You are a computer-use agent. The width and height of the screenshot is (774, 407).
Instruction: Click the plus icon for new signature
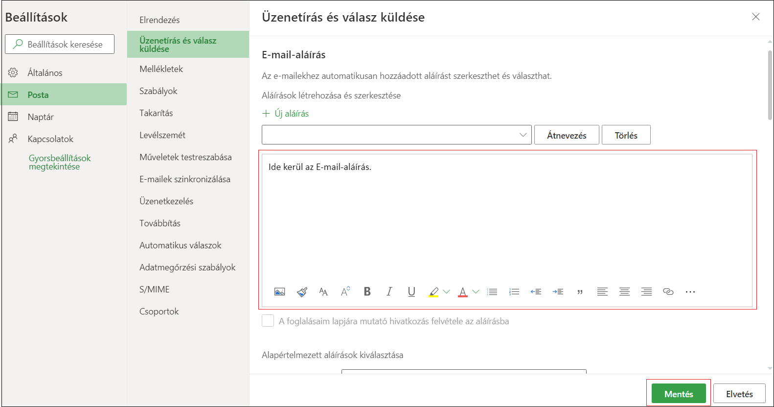tap(266, 113)
